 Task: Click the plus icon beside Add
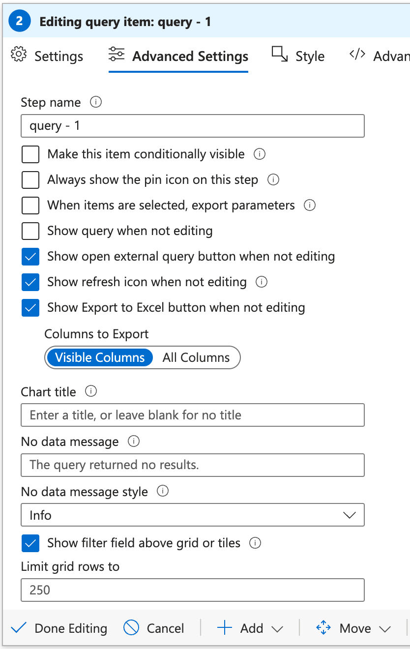click(224, 628)
